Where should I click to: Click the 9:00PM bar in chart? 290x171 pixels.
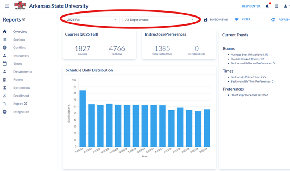(x=207, y=128)
